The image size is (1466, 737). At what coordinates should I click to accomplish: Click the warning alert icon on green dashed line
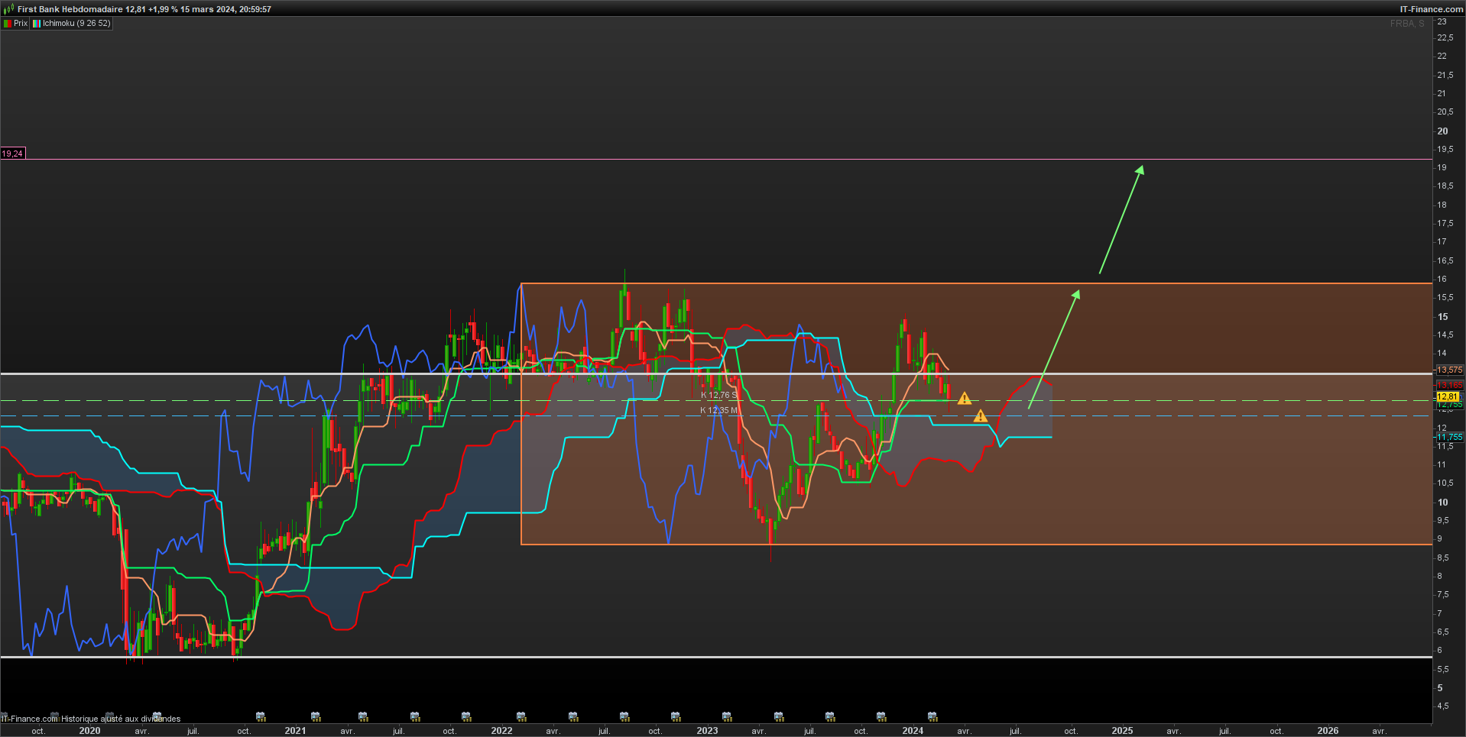tap(965, 398)
